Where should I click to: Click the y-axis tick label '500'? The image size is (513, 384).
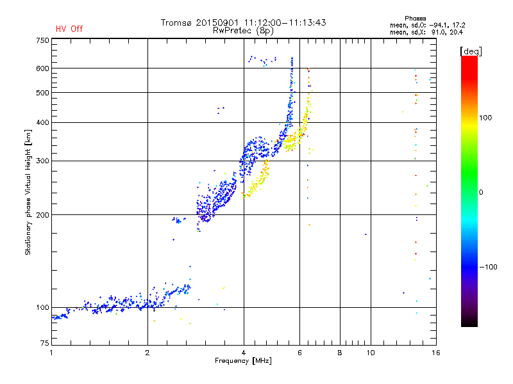[42, 93]
